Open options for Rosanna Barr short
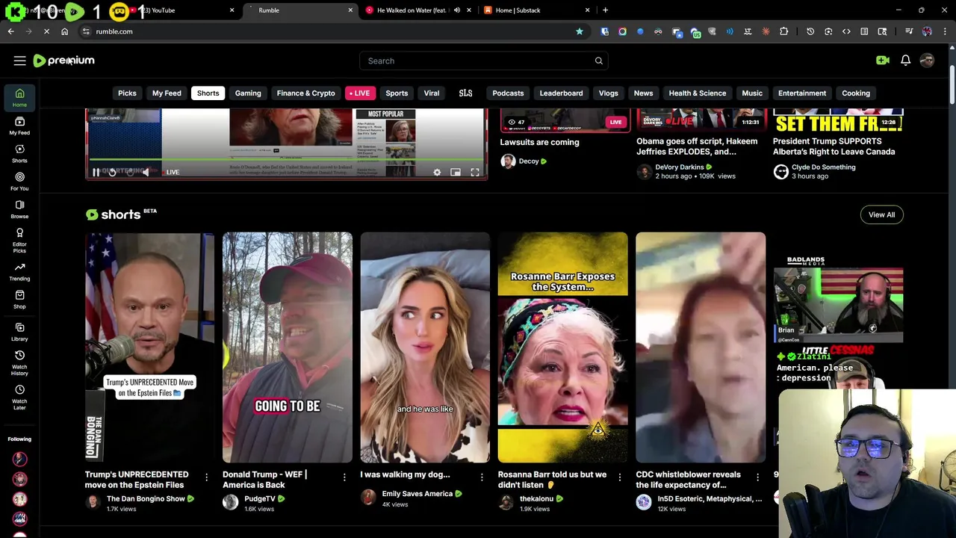This screenshot has height=538, width=956. tap(619, 477)
